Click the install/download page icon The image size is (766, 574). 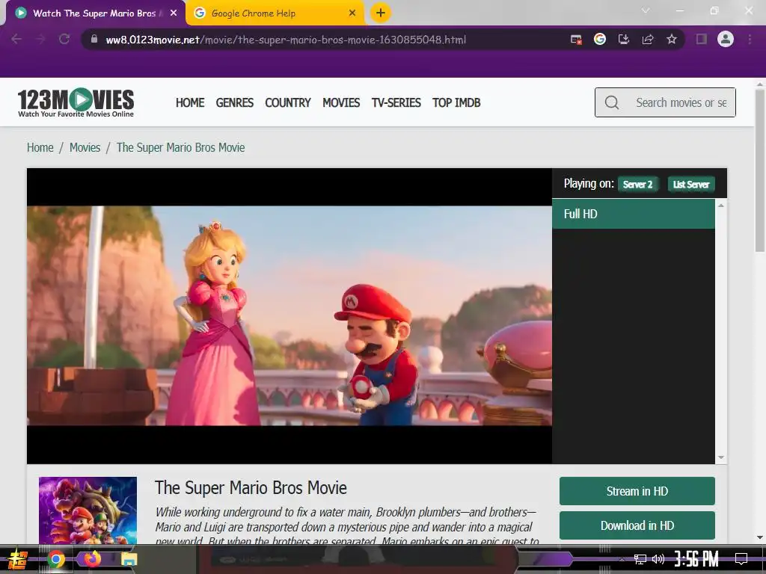click(x=624, y=39)
